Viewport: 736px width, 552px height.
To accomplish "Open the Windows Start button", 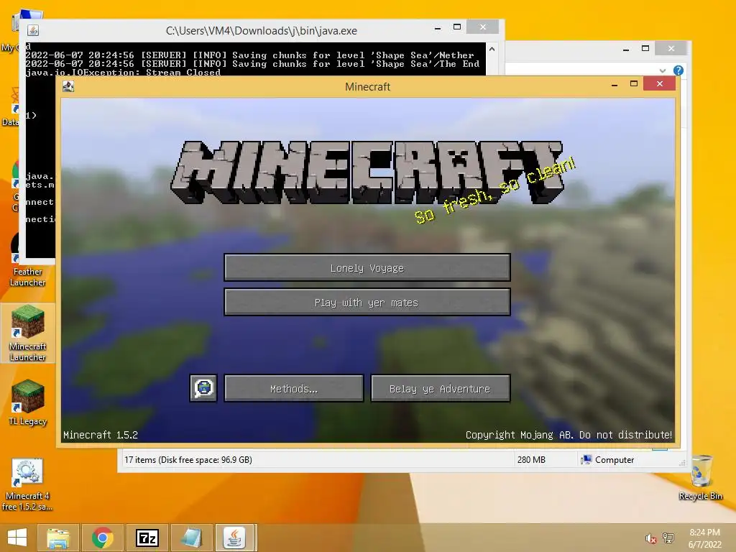I will 17,538.
